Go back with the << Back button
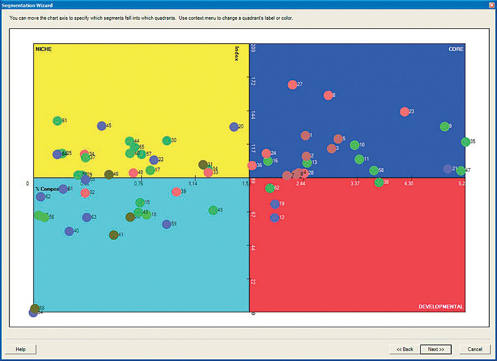Screen dimensions: 497x361 pos(405,349)
